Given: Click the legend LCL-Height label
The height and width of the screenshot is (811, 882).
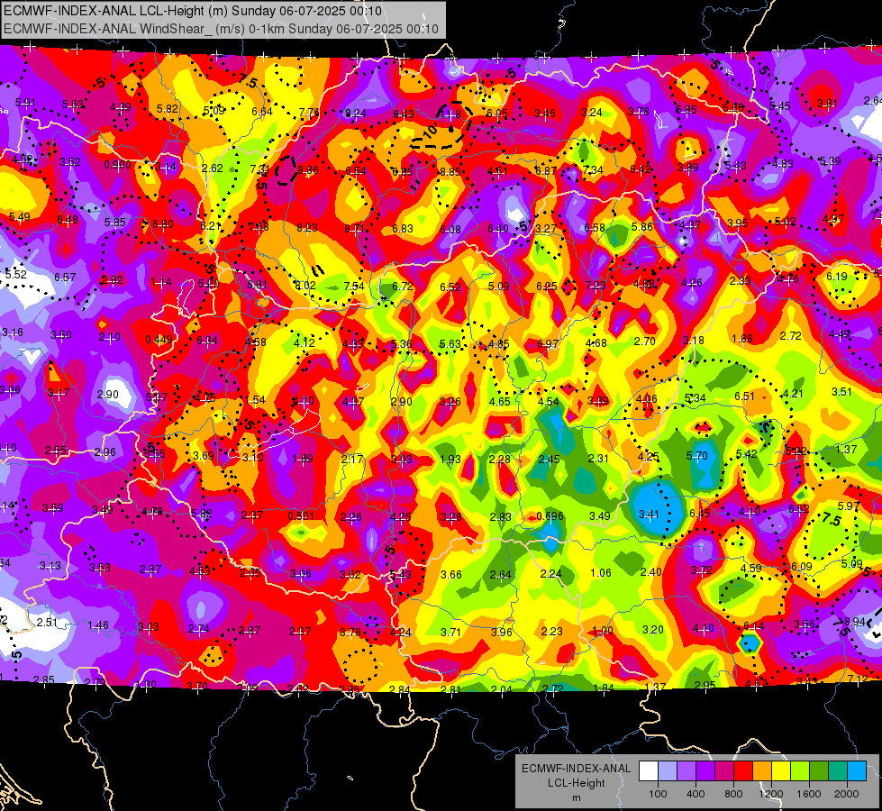Looking at the screenshot, I should coord(576,783).
